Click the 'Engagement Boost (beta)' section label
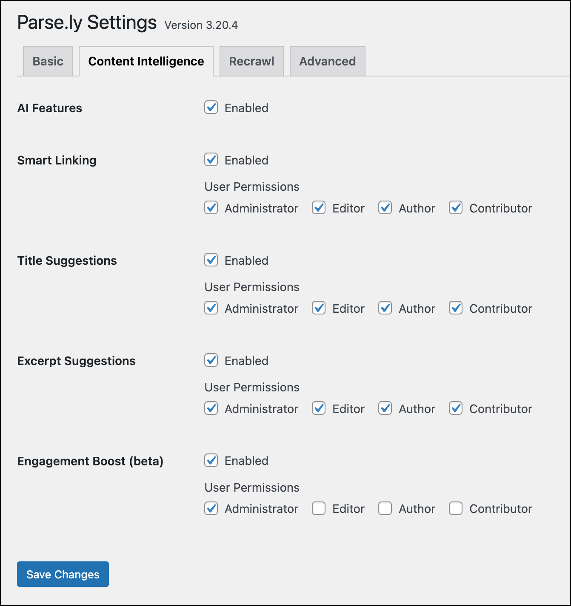The width and height of the screenshot is (571, 606). click(x=90, y=461)
